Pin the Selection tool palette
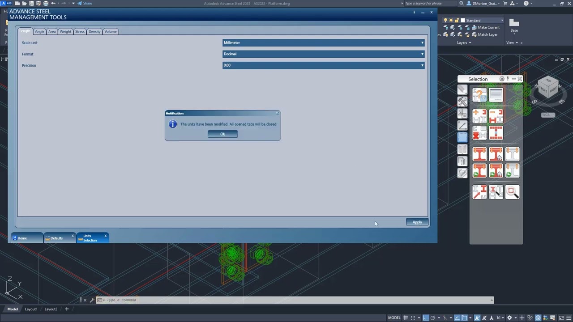The image size is (573, 322). coord(508,79)
